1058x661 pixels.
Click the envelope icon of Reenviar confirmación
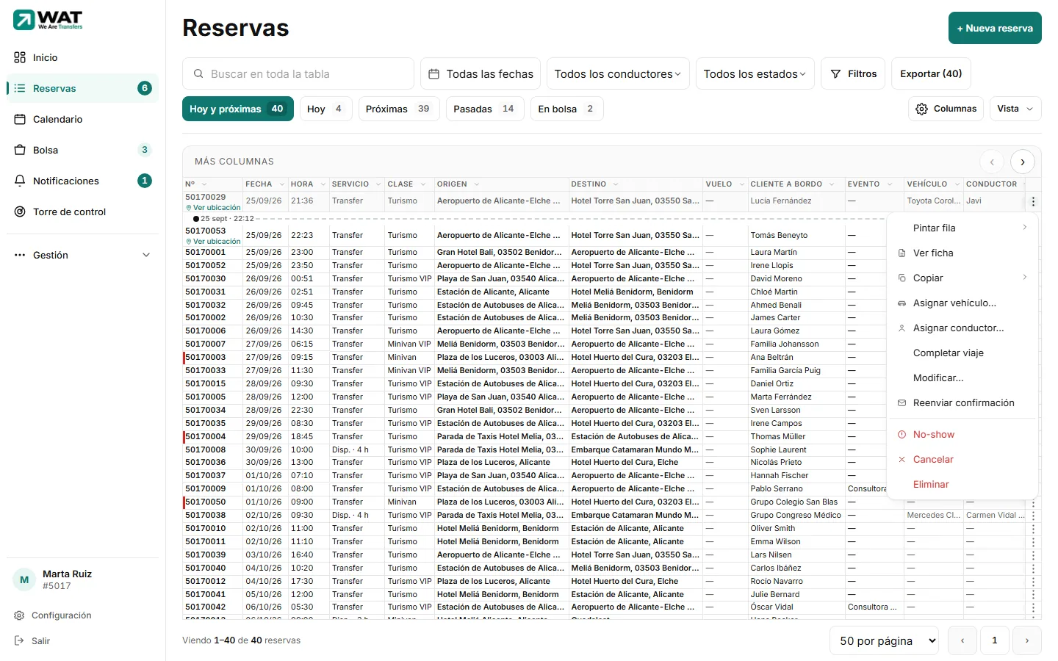click(x=902, y=402)
